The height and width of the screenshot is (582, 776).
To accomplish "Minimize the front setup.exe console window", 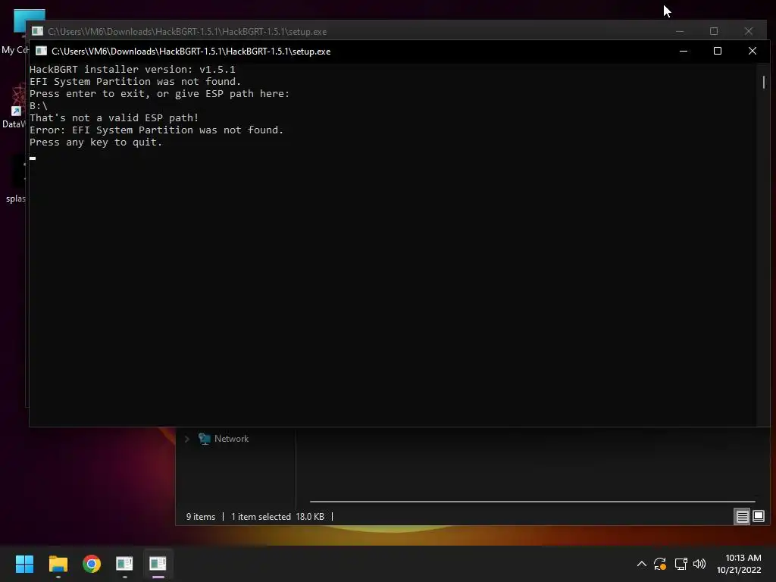I will pyautogui.click(x=684, y=51).
